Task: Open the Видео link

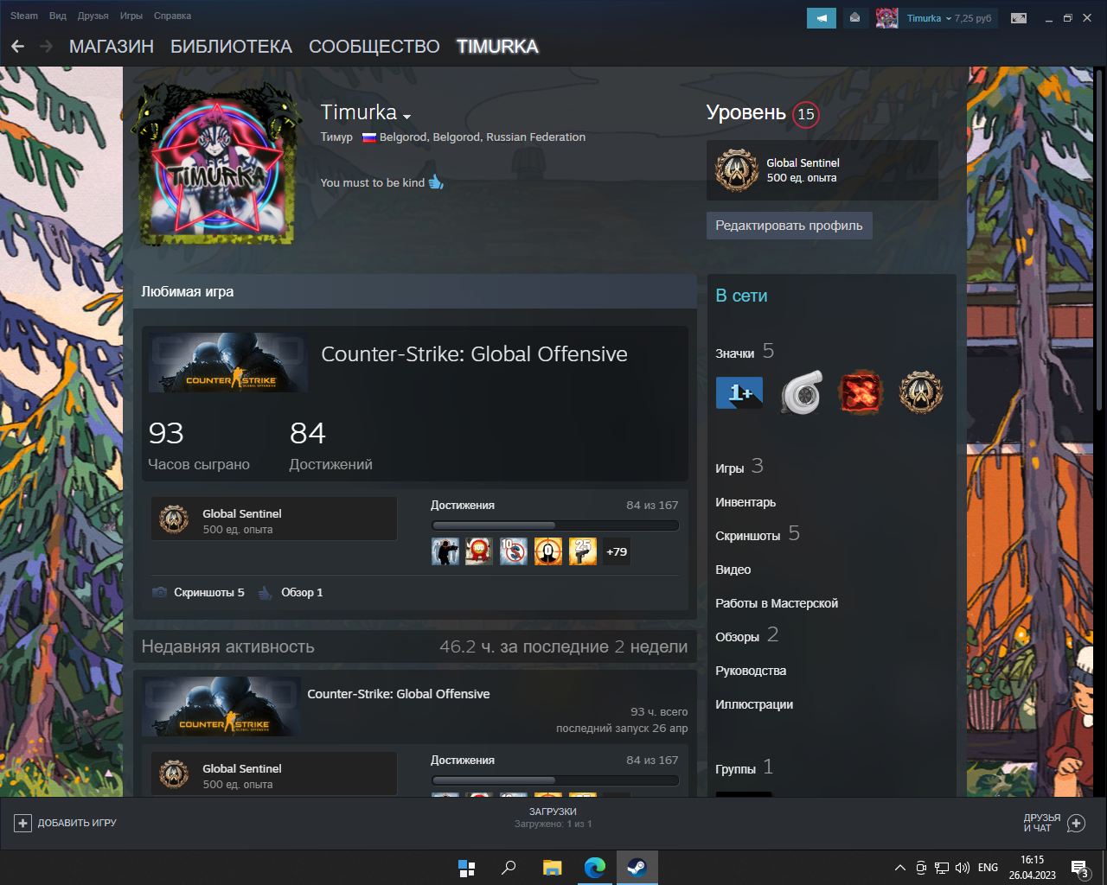Action: click(x=733, y=570)
